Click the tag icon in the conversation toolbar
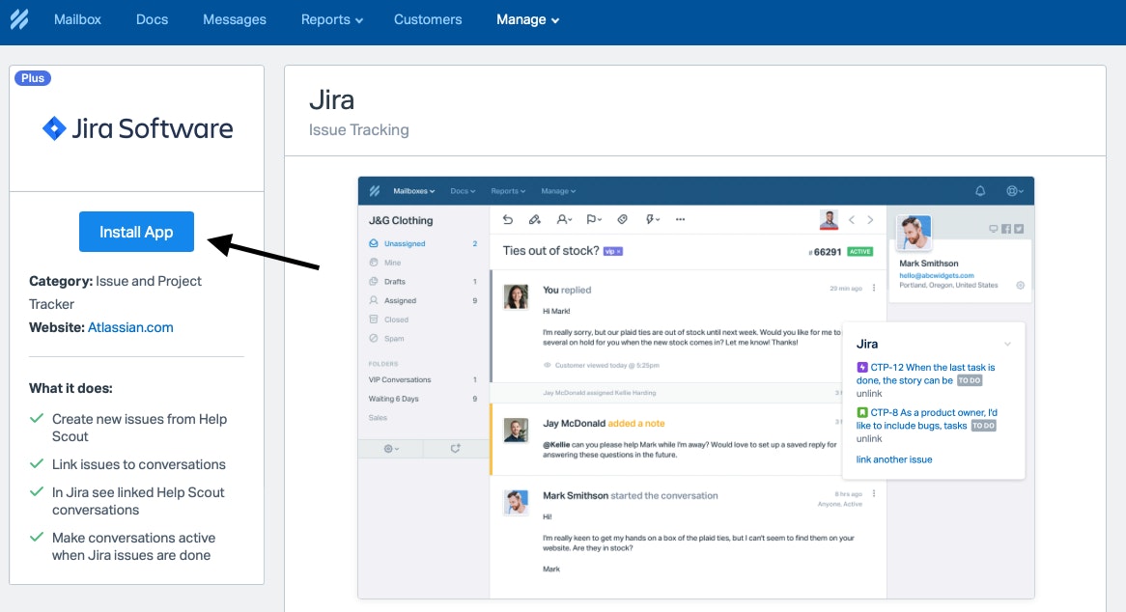The image size is (1126, 612). pos(623,219)
